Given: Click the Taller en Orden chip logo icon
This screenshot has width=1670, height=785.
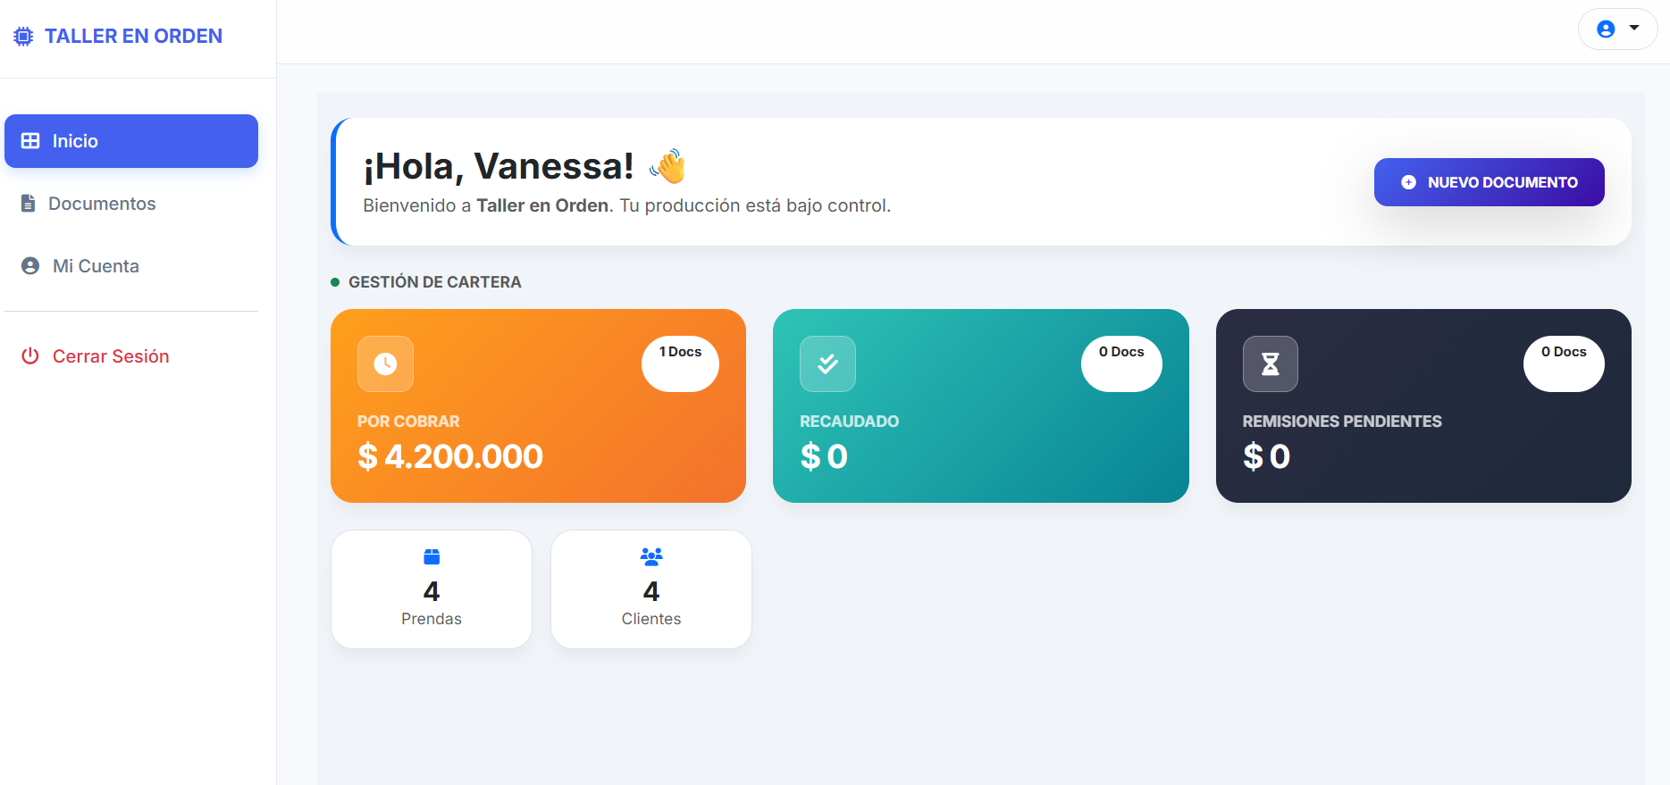Looking at the screenshot, I should point(24,36).
